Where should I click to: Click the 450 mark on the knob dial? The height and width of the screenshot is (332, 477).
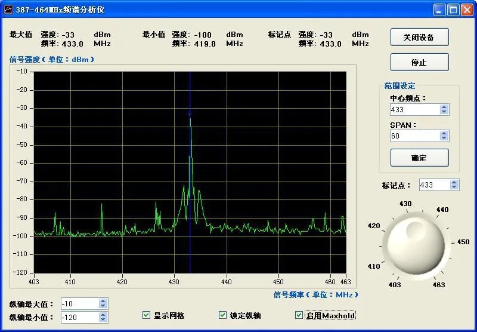click(x=463, y=242)
